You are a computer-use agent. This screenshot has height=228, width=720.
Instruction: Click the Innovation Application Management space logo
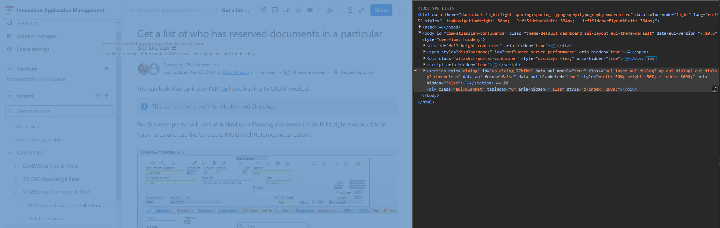[10, 10]
